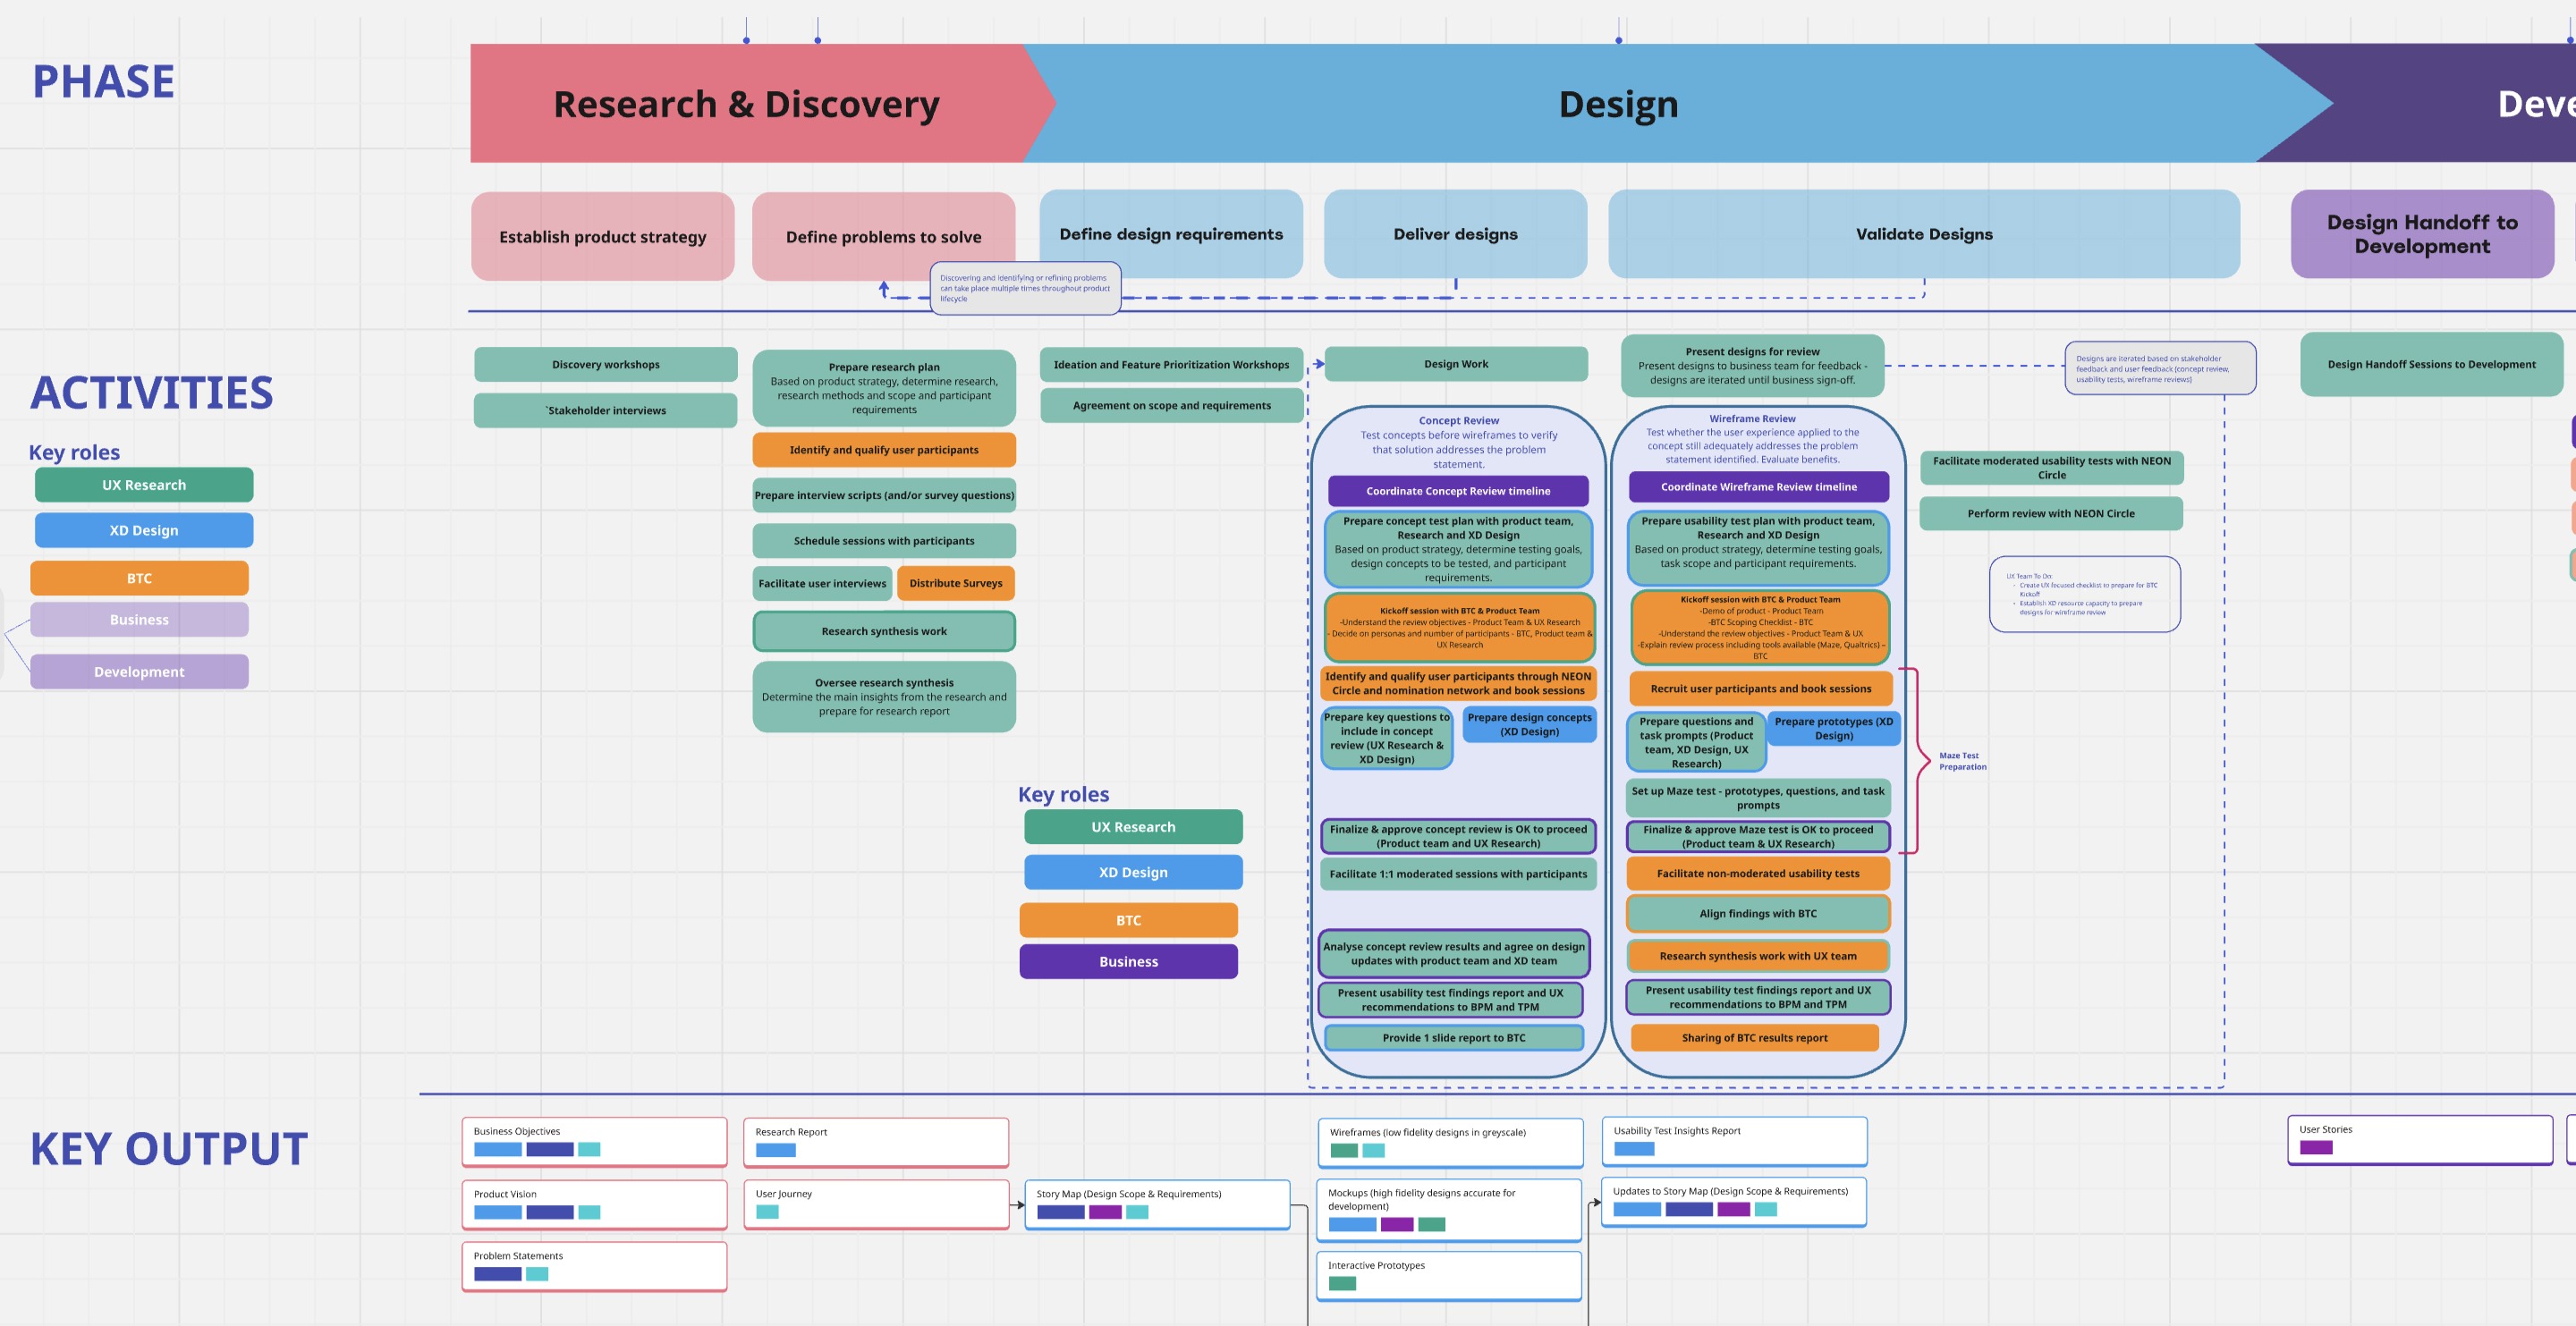Click the Design phase title text

pos(1617,104)
